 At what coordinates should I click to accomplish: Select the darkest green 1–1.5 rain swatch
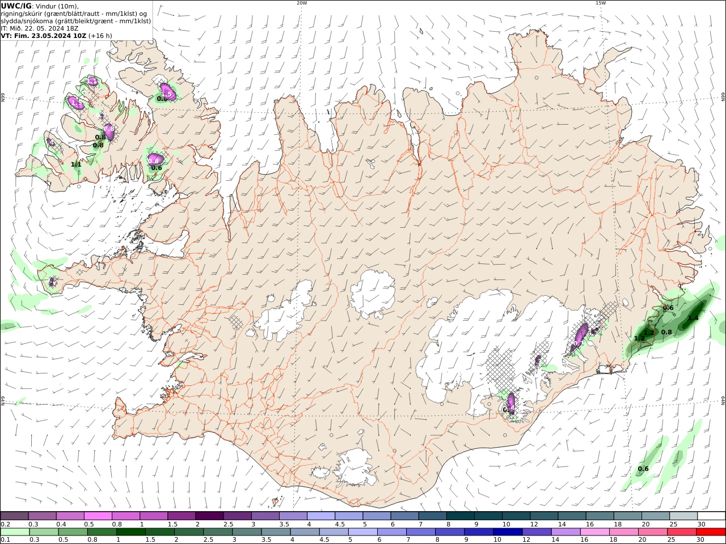click(x=131, y=532)
